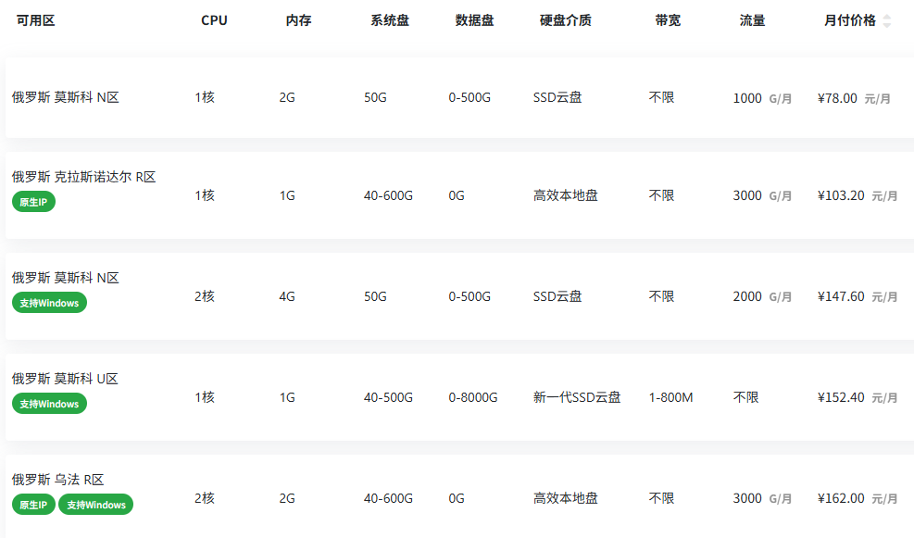914x538 pixels.
Task: Click the 2000 G/月 traffic cell
Action: [x=762, y=296]
